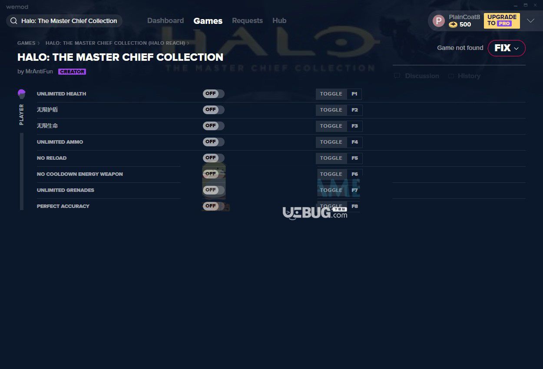The width and height of the screenshot is (543, 369).
Task: Toggle Unlimited Health switch
Action: click(214, 94)
